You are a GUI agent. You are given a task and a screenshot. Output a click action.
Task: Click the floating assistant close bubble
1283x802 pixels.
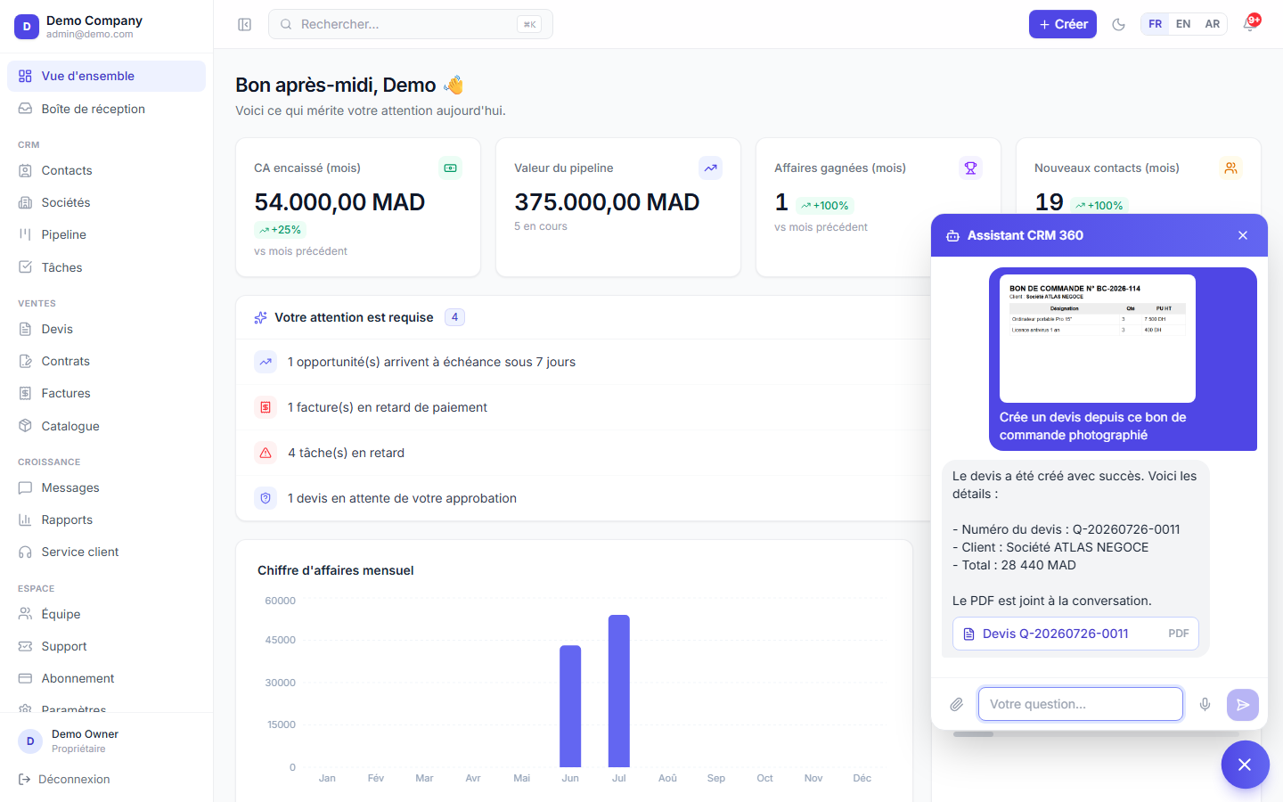(x=1245, y=765)
